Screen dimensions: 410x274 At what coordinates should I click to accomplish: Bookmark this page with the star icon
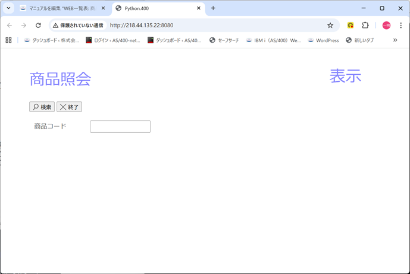click(x=330, y=26)
